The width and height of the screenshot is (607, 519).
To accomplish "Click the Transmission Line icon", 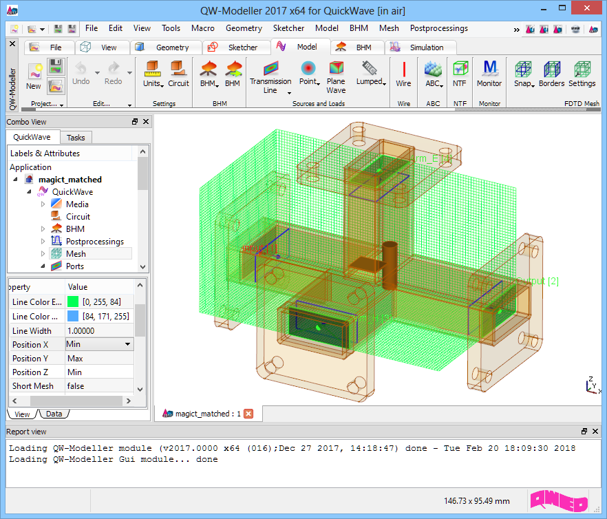I will pos(270,70).
